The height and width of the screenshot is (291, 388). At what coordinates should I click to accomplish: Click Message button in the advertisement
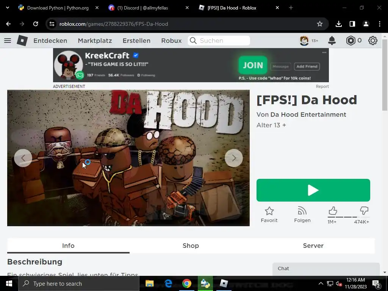tap(281, 66)
